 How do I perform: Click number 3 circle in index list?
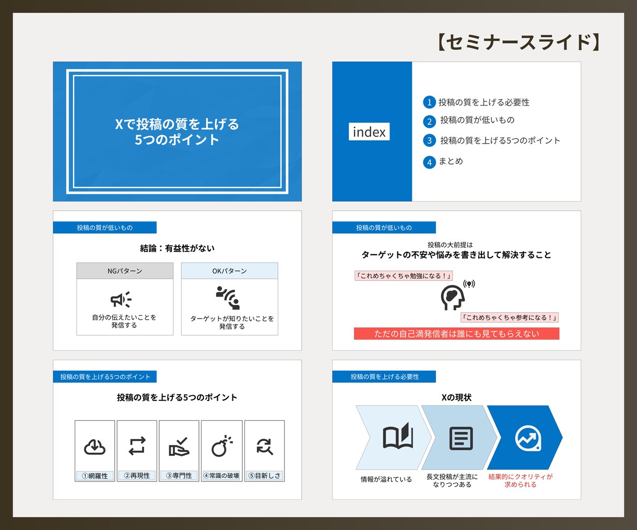click(x=429, y=140)
